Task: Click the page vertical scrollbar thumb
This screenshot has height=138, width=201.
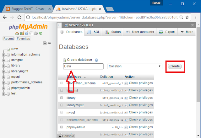Action: 198,65
